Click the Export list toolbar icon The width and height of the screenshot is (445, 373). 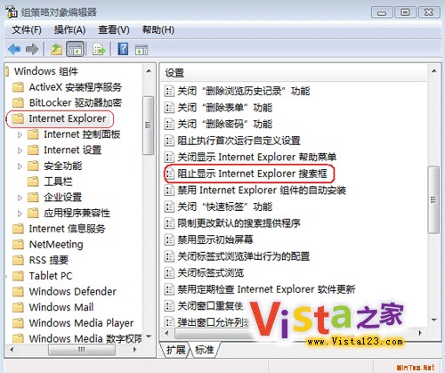click(x=99, y=49)
